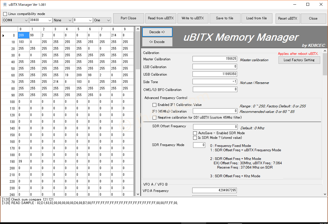Enable Linux compatibility mode checkbox
The height and width of the screenshot is (224, 328).
5,14
